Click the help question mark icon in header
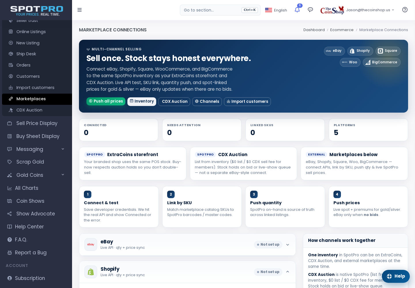The width and height of the screenshot is (415, 288). point(405,10)
